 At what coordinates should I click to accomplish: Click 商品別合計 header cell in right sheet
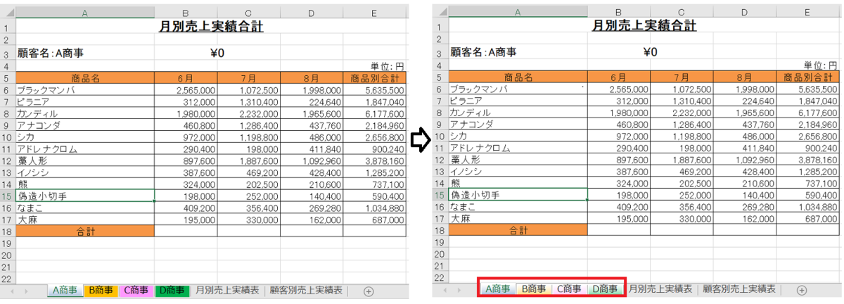pos(807,77)
